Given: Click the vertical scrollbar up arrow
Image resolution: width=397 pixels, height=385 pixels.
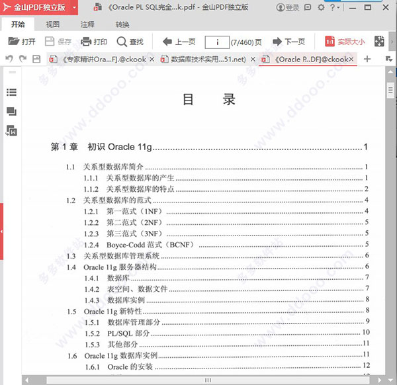Looking at the screenshot, I should pyautogui.click(x=390, y=72).
